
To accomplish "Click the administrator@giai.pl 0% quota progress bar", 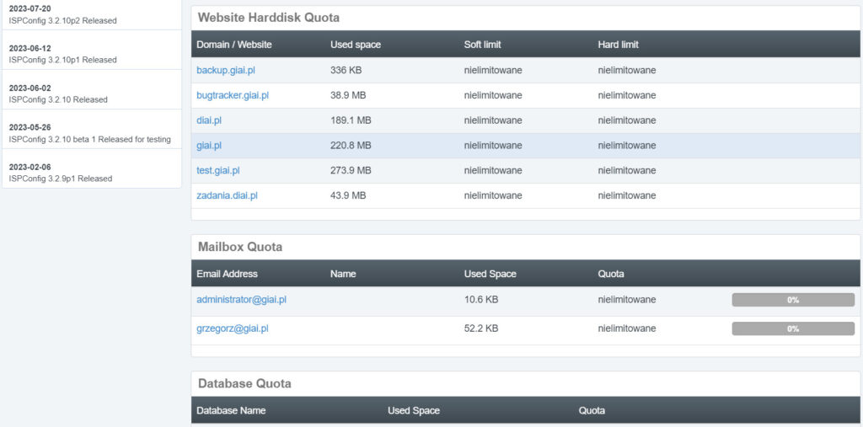I will [793, 300].
